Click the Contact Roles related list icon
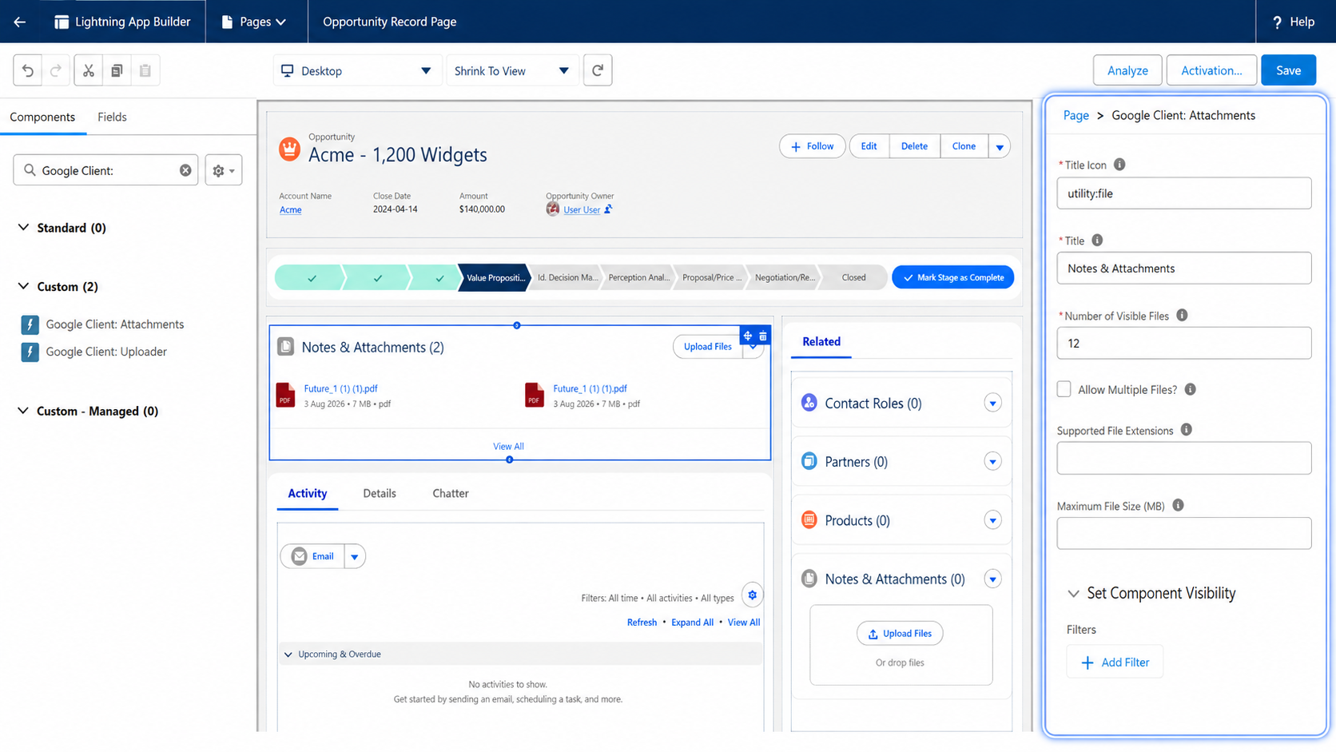 click(x=809, y=403)
